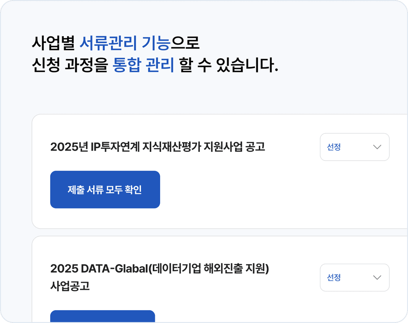Open the 선정 status dropdown on the DATA-Glabal card
Viewport: 408px width, 323px height.
pos(354,278)
